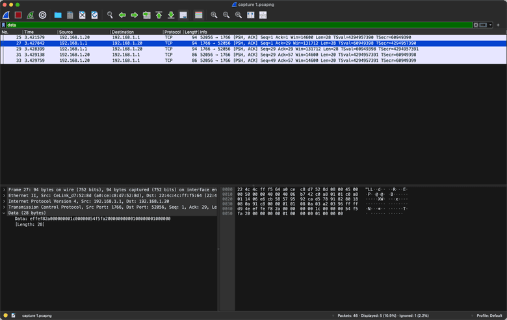The width and height of the screenshot is (507, 320).
Task: Expand Internet Protocol Version 4 node
Action: tap(4, 201)
